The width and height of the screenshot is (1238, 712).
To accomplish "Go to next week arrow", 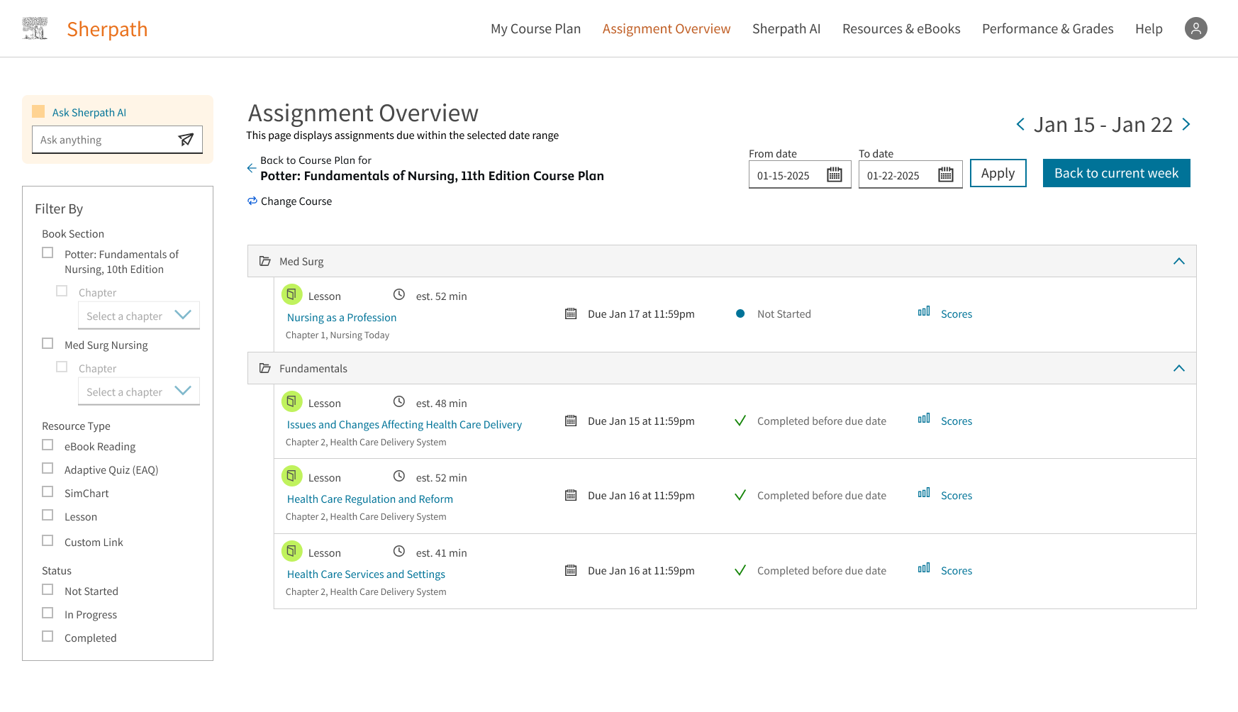I will click(x=1186, y=124).
